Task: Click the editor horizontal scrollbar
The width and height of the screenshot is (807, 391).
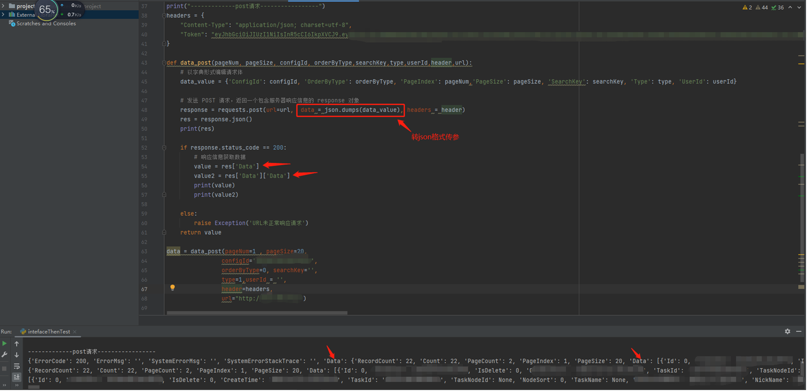Action: tap(257, 313)
